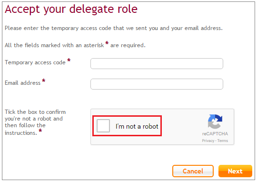Focus the Temporary access code field
Viewport: 257px width, 182px height.
pos(157,63)
